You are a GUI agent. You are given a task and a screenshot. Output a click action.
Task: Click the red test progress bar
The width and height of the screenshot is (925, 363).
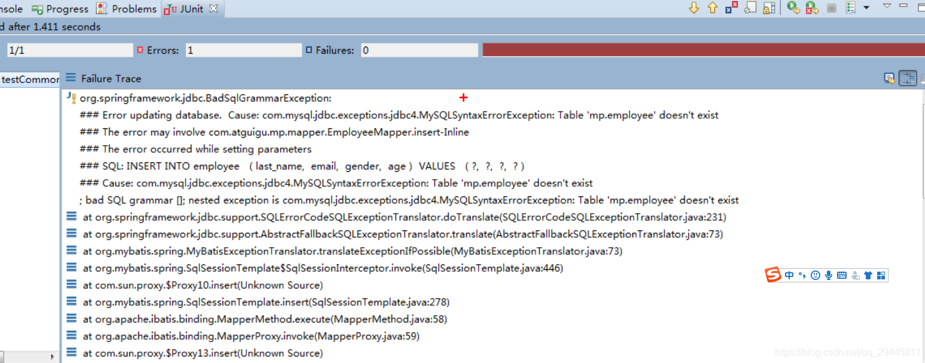(x=704, y=50)
